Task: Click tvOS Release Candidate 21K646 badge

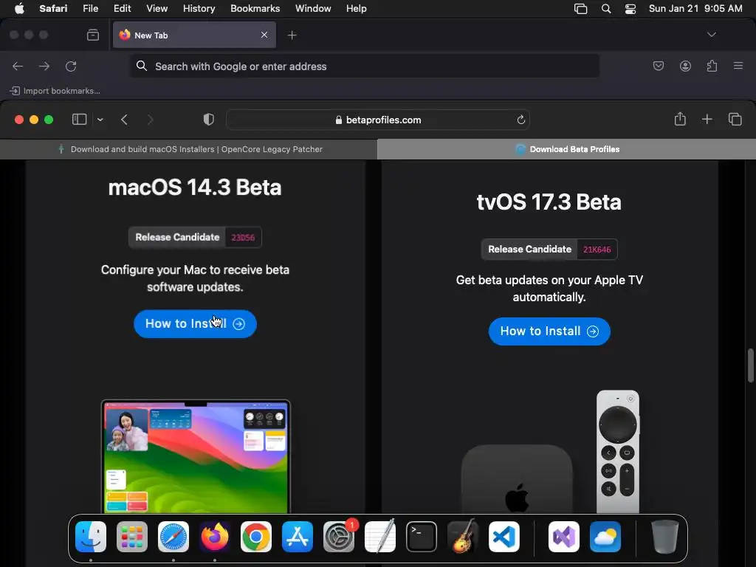Action: (x=549, y=250)
